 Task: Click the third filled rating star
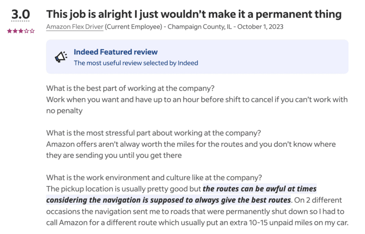(20, 31)
